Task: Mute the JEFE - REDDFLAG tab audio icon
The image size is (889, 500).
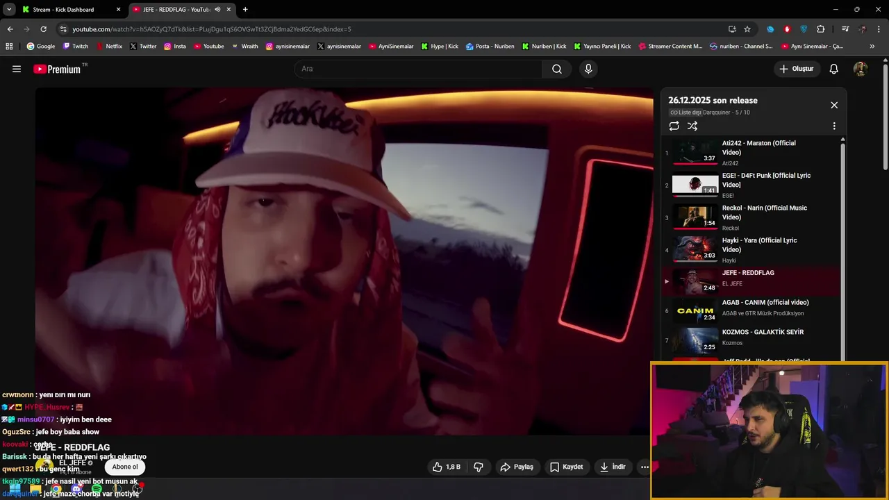Action: tap(217, 10)
